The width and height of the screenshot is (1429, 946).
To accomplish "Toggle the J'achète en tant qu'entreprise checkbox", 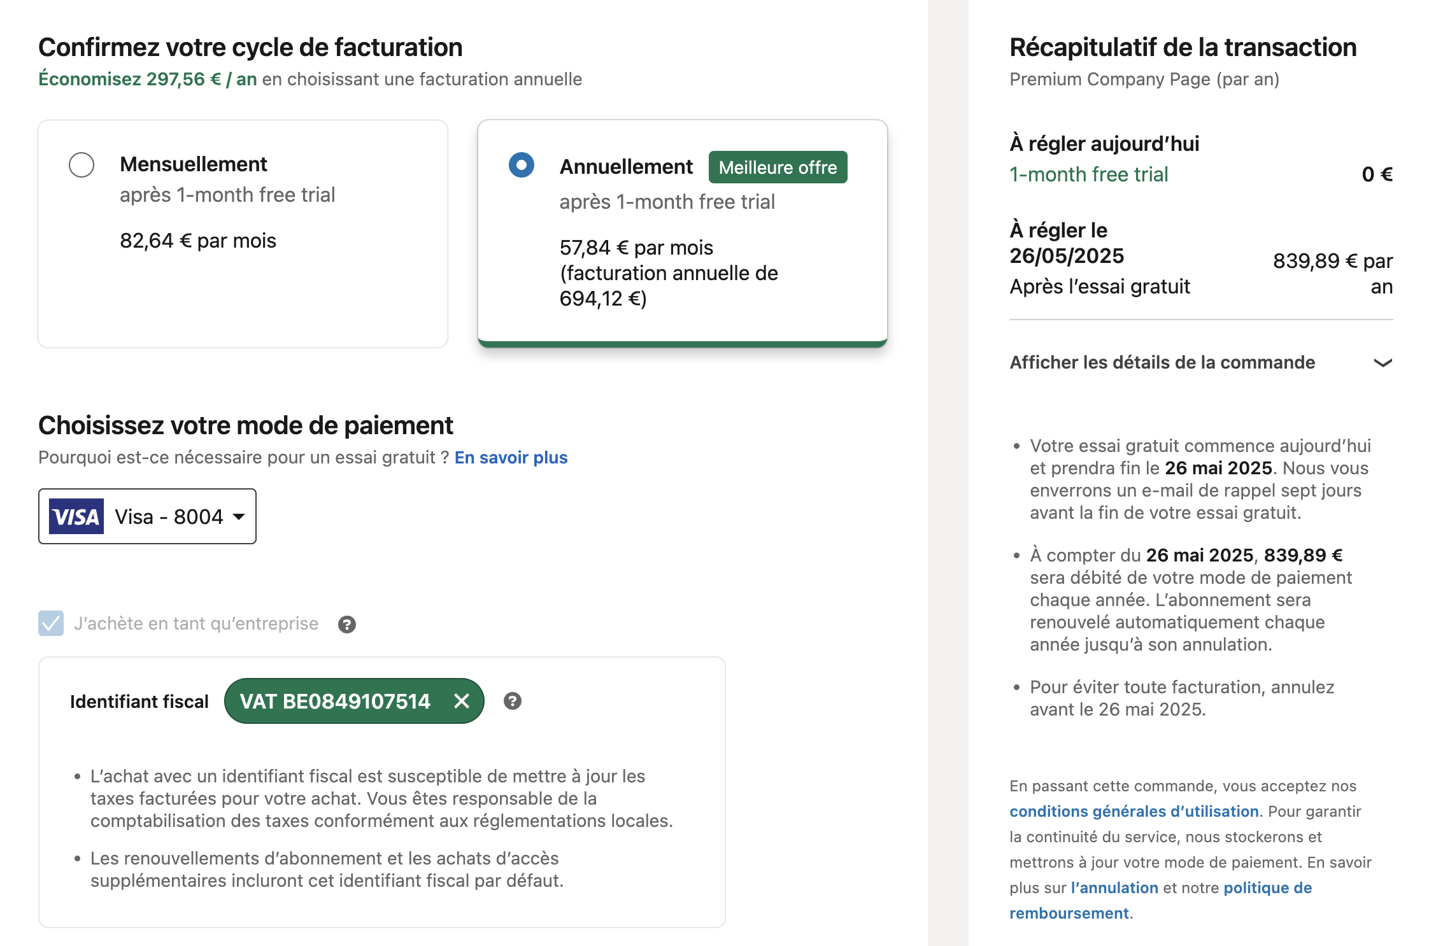I will [x=51, y=623].
